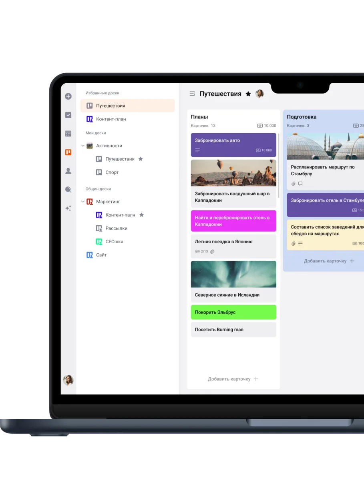
Task: Click the search icon in left rail
Action: 68,190
